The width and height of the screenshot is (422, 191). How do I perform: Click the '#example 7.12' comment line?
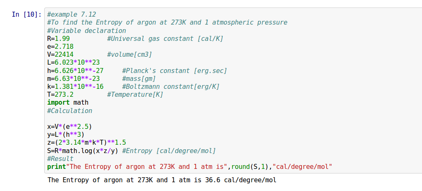click(71, 15)
